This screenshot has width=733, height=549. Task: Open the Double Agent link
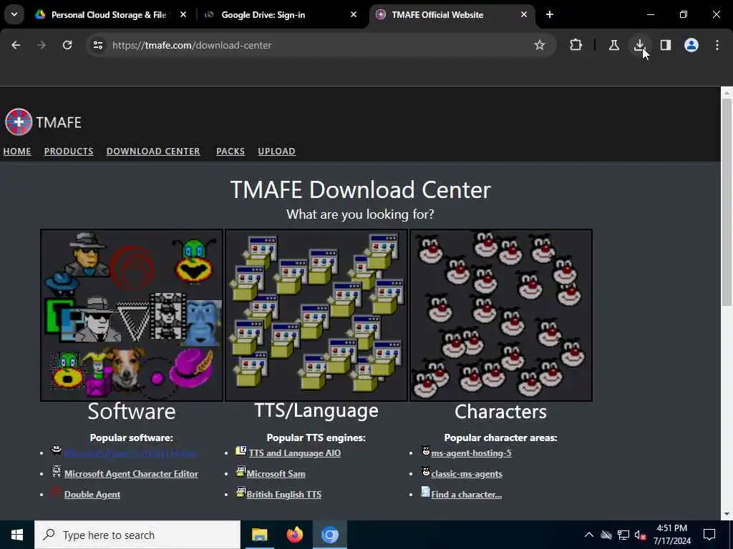(92, 495)
